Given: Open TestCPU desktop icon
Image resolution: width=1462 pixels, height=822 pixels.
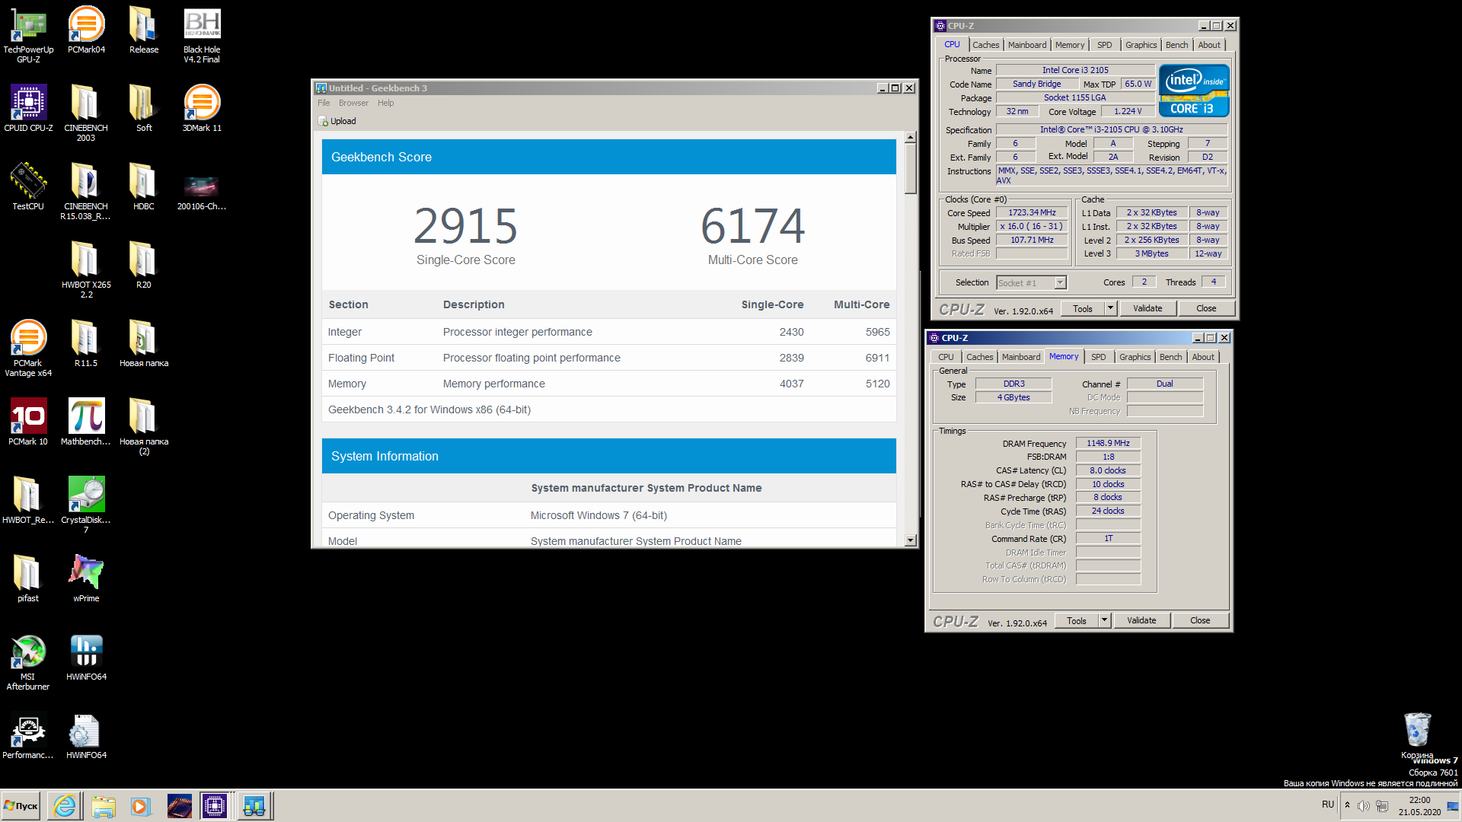Looking at the screenshot, I should [x=28, y=186].
